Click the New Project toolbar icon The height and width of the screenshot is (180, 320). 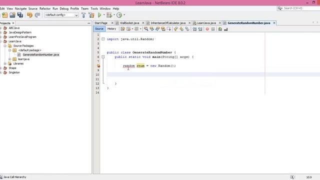5,15
